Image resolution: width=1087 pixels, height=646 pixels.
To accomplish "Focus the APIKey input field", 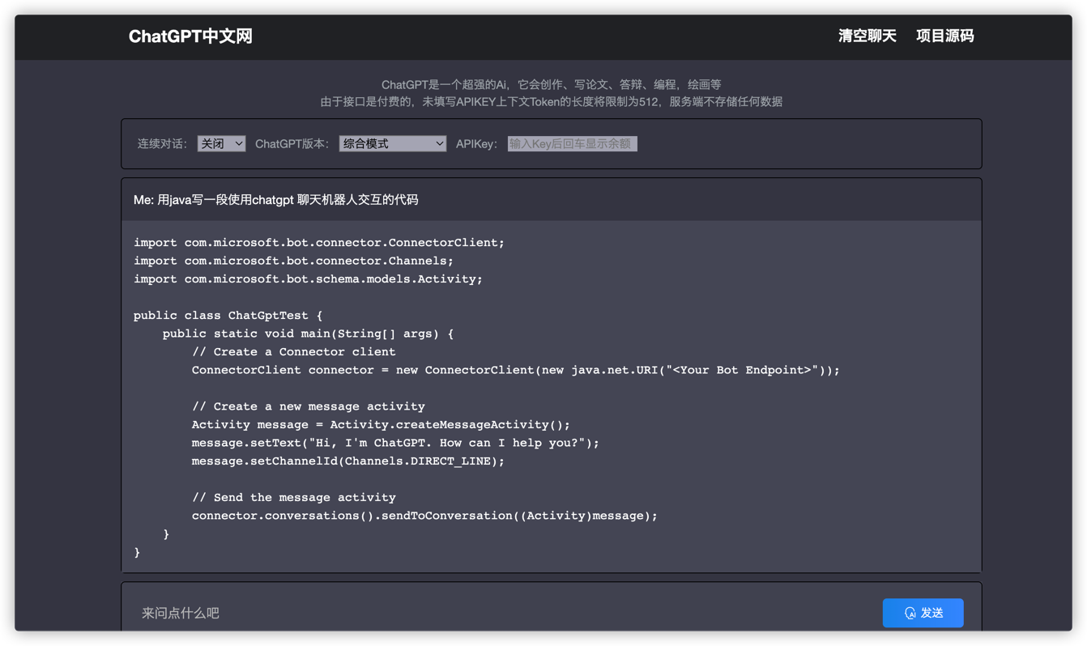I will pyautogui.click(x=573, y=143).
